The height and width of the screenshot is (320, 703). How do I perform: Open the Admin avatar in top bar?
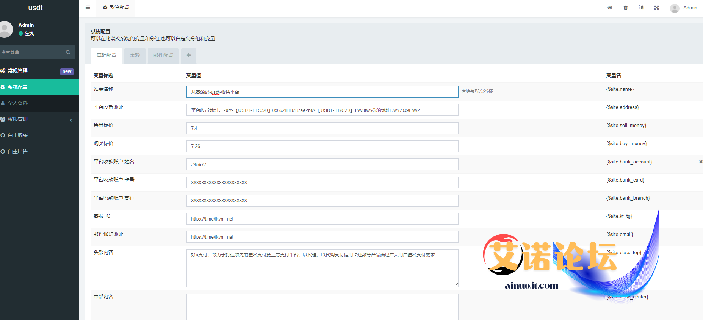[x=675, y=8]
